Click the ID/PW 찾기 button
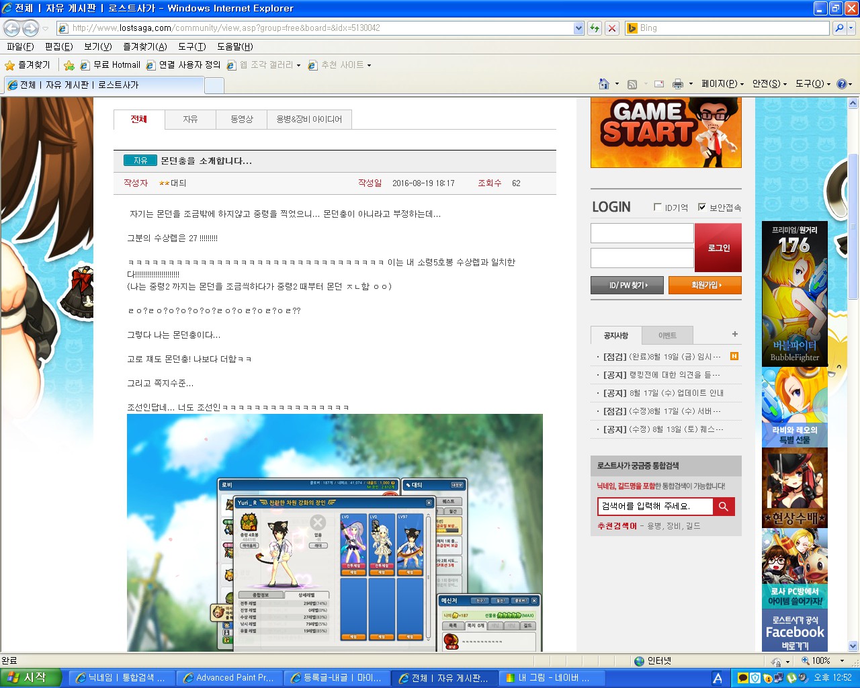Screen dimensions: 860x688 click(x=627, y=285)
